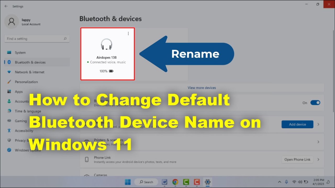The image size is (335, 188).
Task: Open the Cameras row
Action: [202, 173]
